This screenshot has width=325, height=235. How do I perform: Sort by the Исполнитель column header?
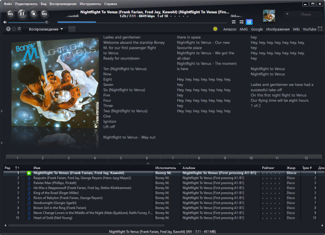click(165, 168)
